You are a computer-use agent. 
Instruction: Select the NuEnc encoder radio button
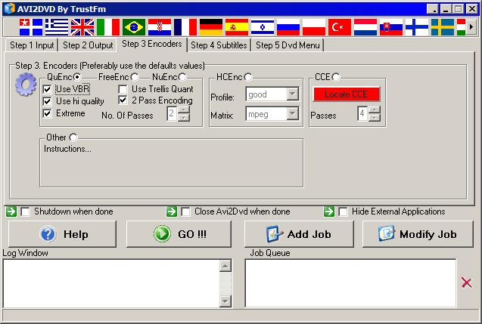(182, 77)
